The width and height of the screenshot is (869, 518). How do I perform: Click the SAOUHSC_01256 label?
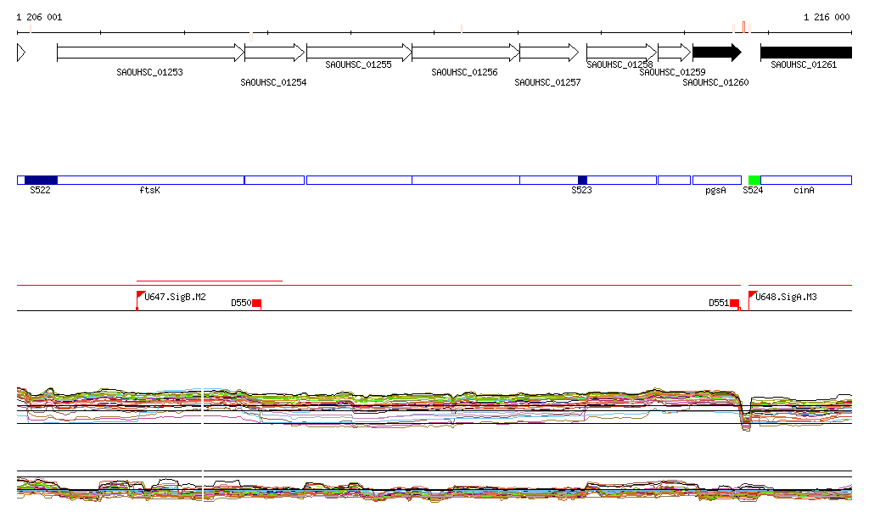[464, 72]
